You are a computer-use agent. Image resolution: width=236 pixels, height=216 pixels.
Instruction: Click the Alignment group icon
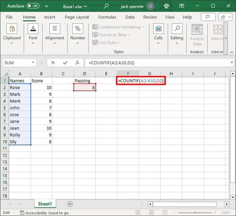(x=55, y=29)
